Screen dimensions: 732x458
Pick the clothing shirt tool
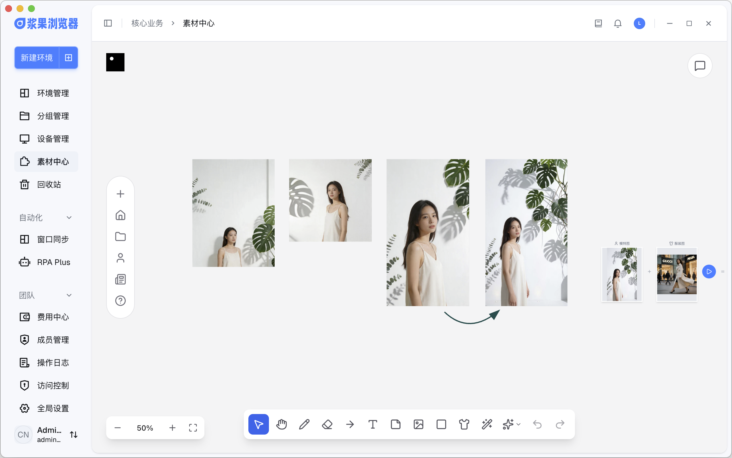point(464,424)
